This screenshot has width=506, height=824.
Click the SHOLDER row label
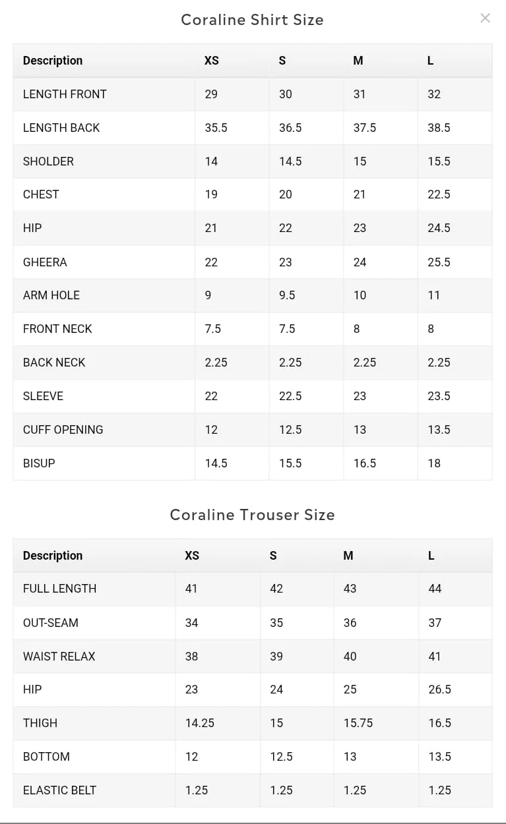[48, 162]
